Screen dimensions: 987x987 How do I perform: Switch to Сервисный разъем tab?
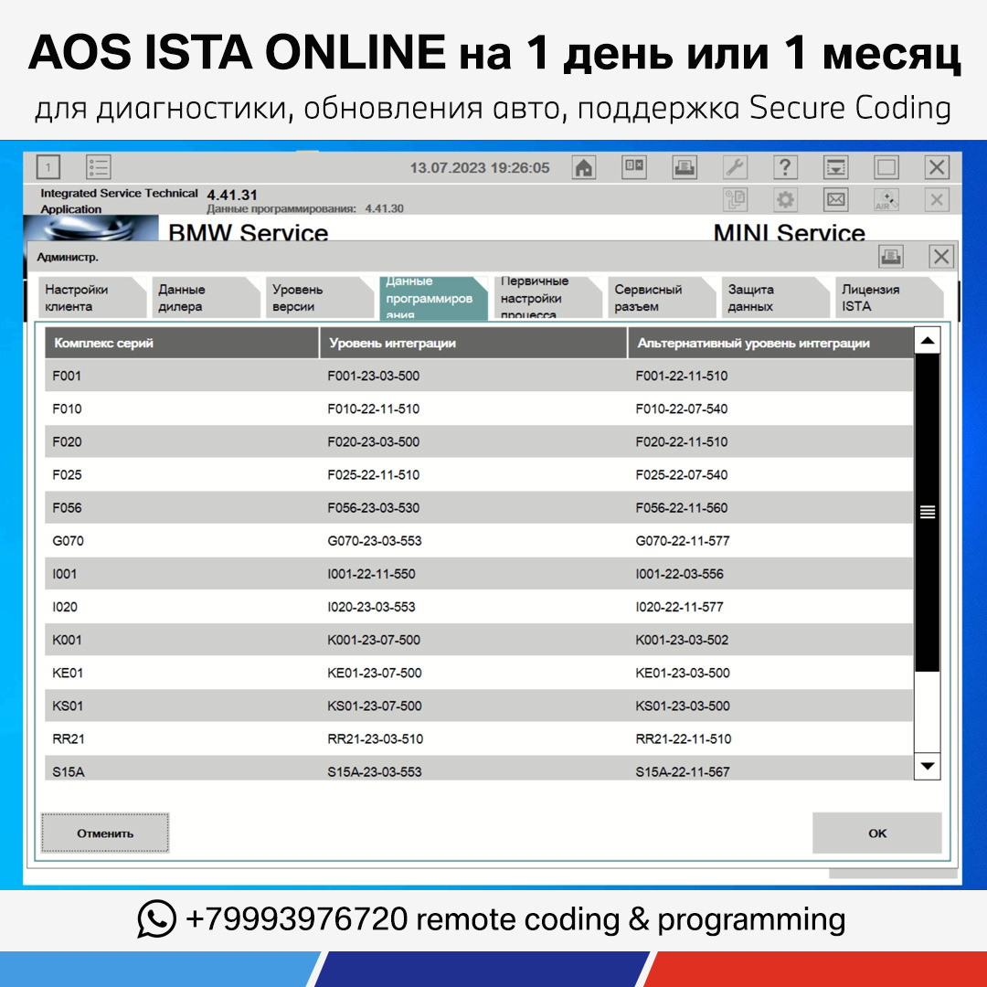(662, 298)
